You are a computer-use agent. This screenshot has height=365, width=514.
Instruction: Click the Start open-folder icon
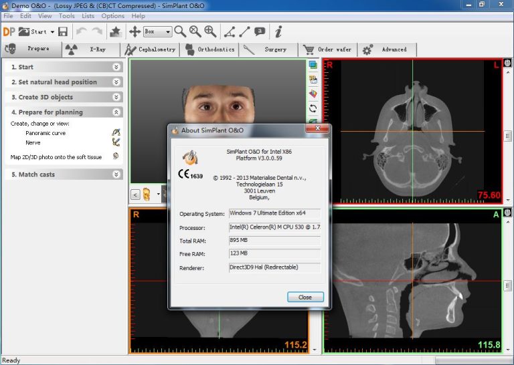coord(24,31)
